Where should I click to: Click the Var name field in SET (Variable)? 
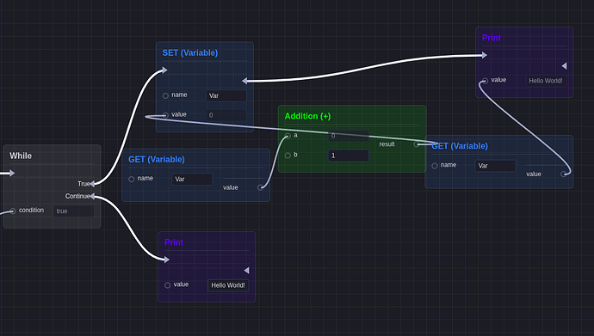226,95
